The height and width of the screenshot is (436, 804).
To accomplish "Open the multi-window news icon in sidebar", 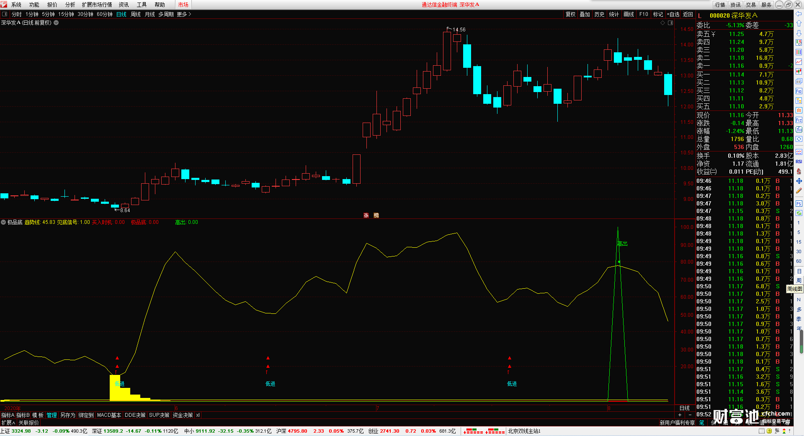I will click(x=799, y=81).
